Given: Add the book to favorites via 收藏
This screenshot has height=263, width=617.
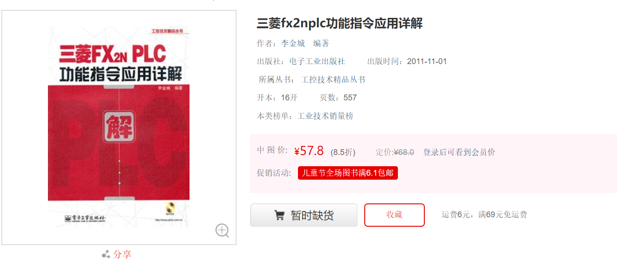Looking at the screenshot, I should coord(394,215).
